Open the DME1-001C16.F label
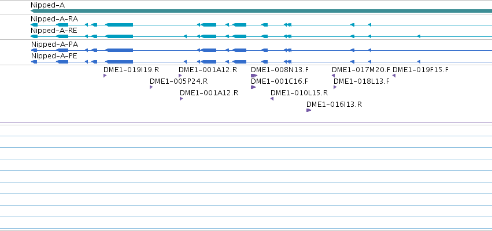The width and height of the screenshot is (492, 231). pyautogui.click(x=280, y=81)
